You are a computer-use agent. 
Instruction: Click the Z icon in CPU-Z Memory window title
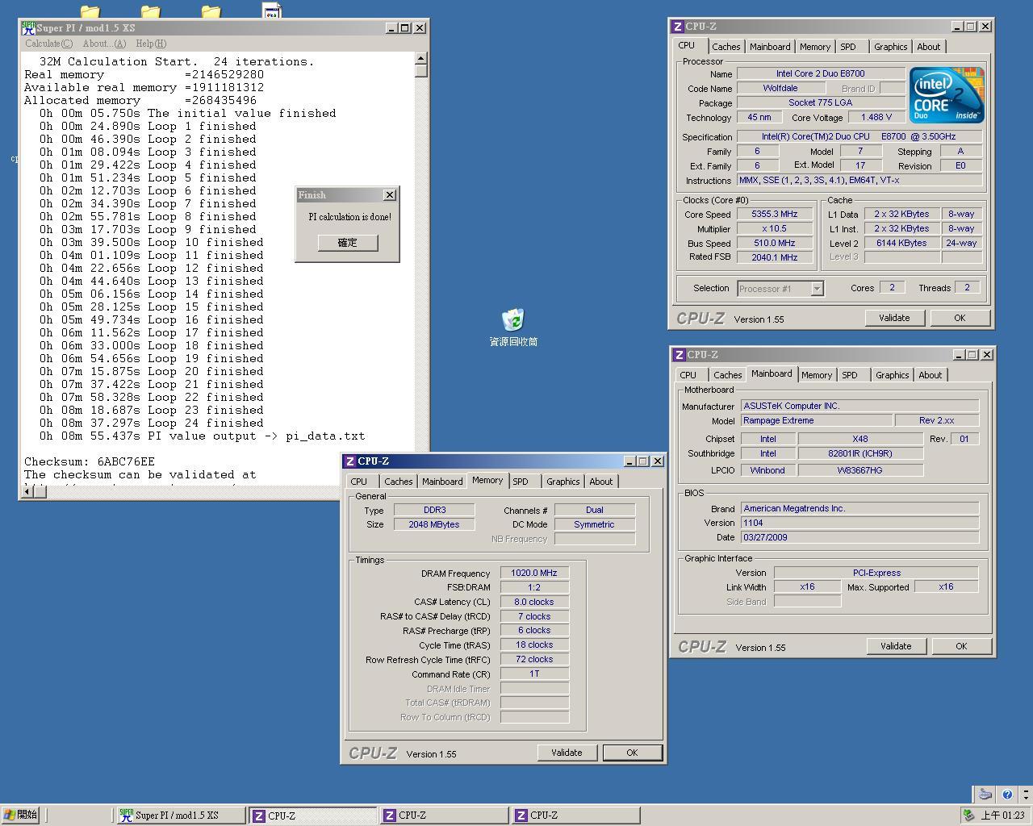tap(349, 461)
